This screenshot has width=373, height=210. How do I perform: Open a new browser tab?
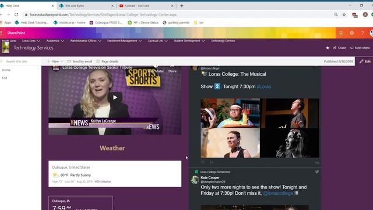click(182, 6)
